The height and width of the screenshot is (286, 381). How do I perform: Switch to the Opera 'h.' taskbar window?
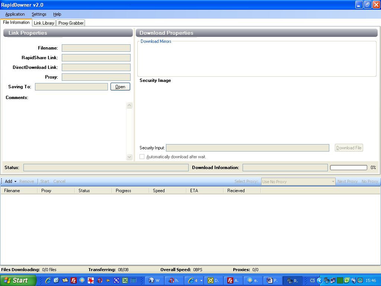pyautogui.click(x=174, y=280)
